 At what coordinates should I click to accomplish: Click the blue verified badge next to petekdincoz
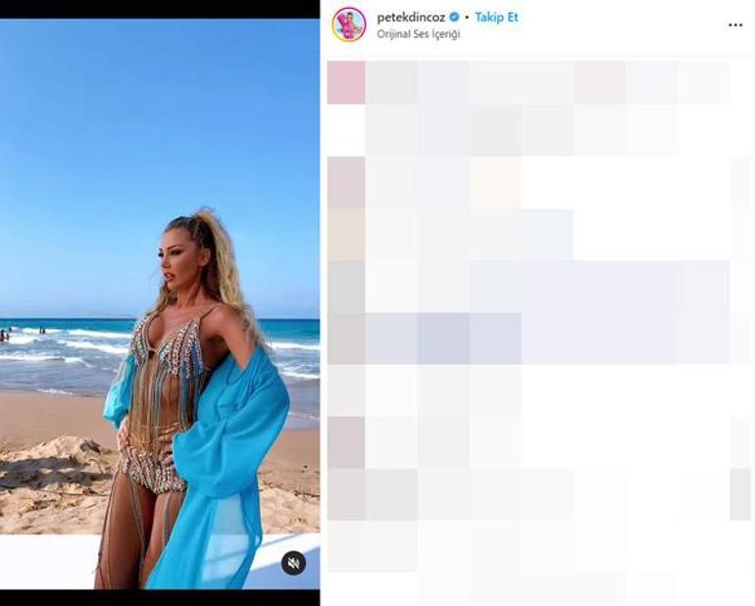pos(454,18)
